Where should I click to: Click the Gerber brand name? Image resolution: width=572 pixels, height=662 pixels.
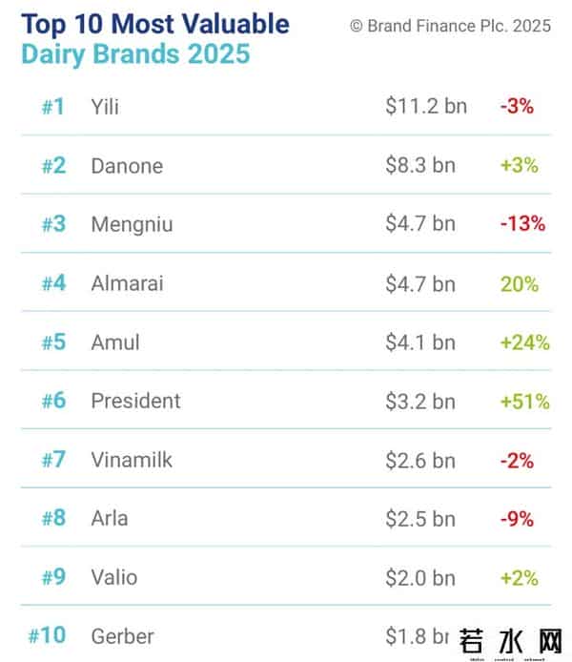click(x=122, y=635)
